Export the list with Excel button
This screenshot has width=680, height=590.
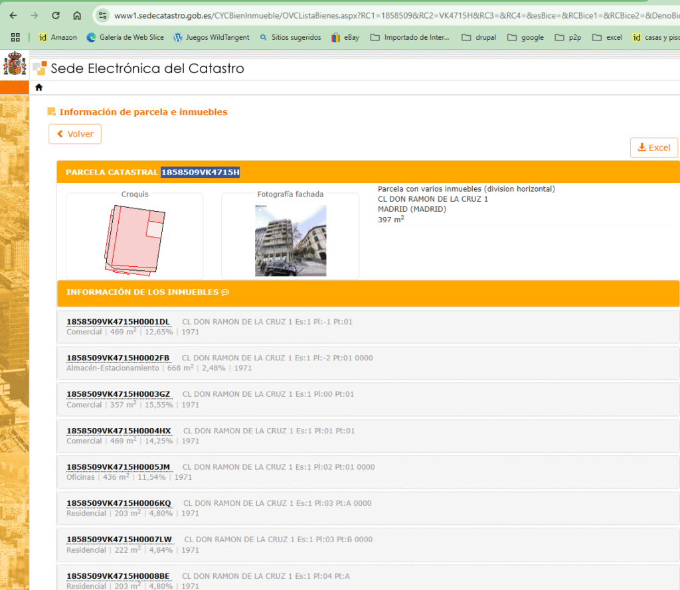tap(653, 147)
